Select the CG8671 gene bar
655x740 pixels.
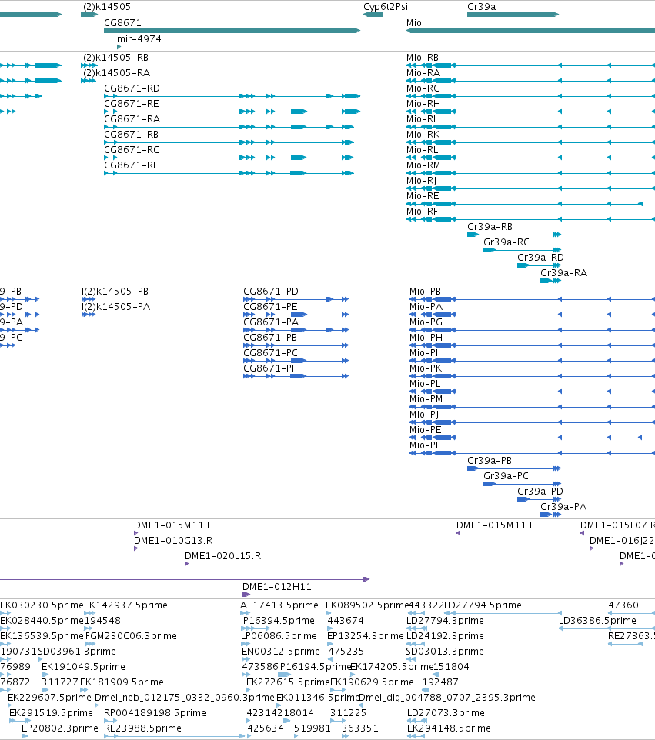232,31
